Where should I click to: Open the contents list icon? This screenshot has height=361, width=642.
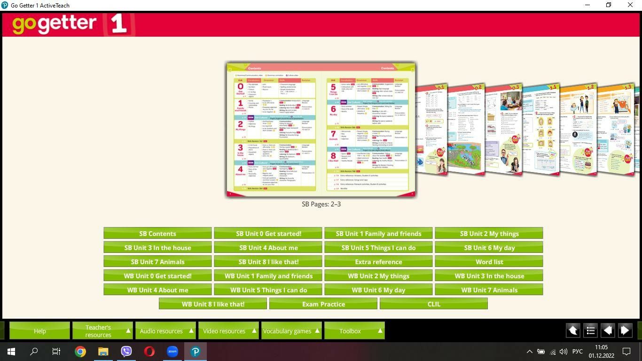(590, 330)
